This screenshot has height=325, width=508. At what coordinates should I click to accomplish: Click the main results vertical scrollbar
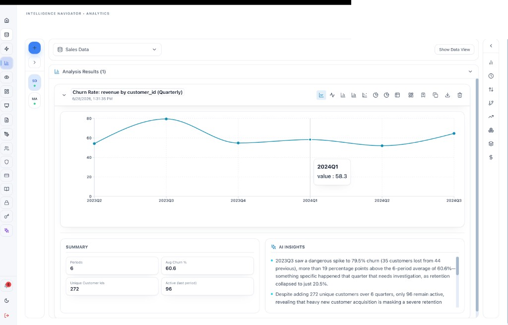point(477,195)
